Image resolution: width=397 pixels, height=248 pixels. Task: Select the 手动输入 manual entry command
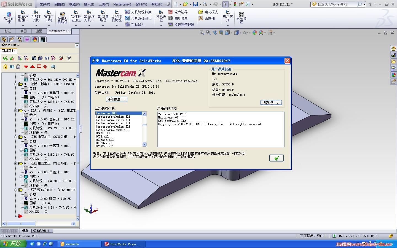[135, 25]
